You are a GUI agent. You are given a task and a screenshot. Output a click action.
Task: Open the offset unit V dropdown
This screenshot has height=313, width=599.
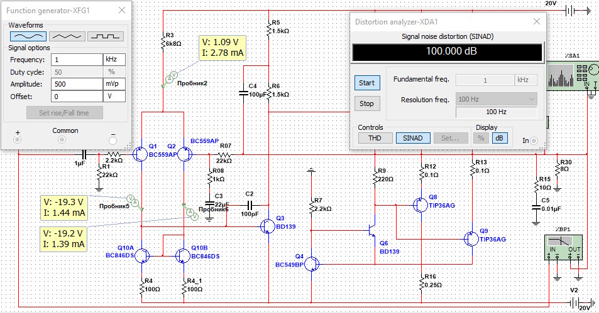click(114, 97)
